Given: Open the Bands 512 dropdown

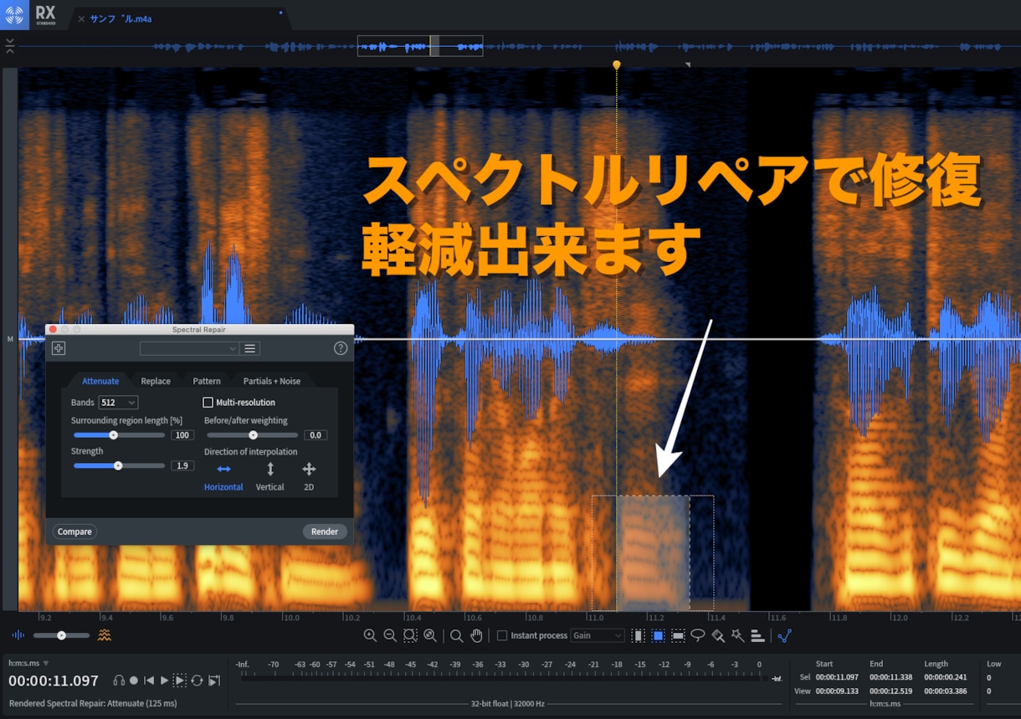Looking at the screenshot, I should coord(118,403).
